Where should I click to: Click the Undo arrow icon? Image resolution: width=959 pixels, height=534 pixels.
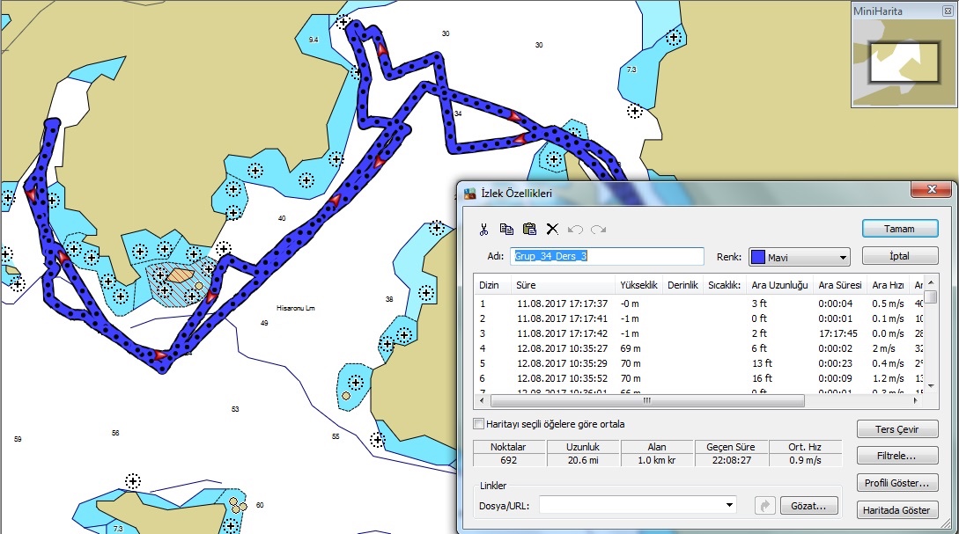tap(575, 230)
